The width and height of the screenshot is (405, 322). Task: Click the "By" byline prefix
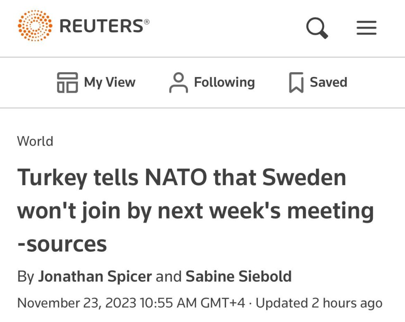26,277
